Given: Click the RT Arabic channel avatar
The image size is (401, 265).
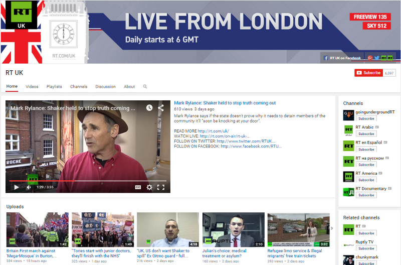Looking at the screenshot, I should click(x=348, y=130).
